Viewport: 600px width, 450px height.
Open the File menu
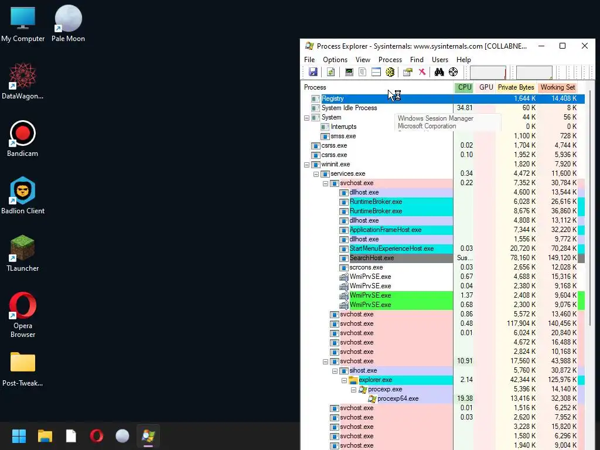(x=309, y=60)
